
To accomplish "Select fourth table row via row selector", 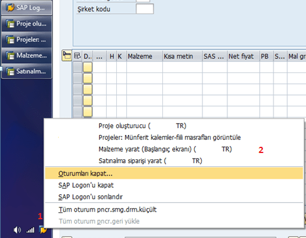I will (x=77, y=101).
